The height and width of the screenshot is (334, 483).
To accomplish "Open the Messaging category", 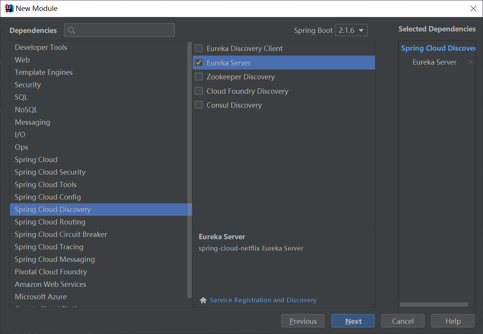I will (x=98, y=122).
